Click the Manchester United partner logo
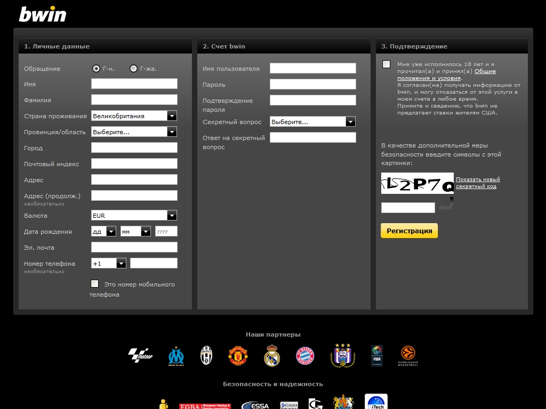Image resolution: width=546 pixels, height=409 pixels. coord(238,355)
